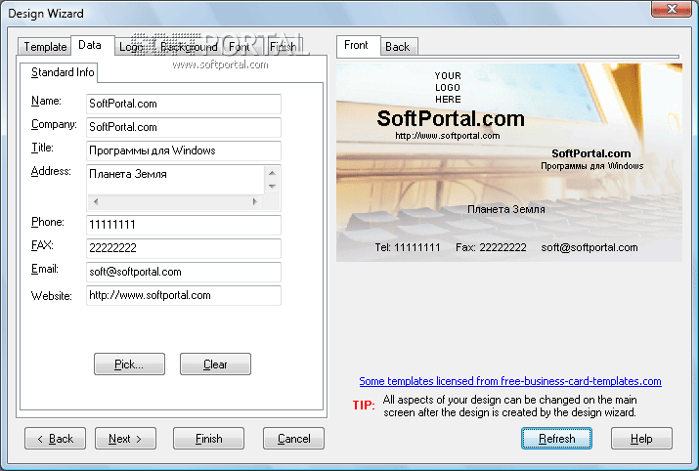The image size is (699, 471).
Task: Go to the Finish tab
Action: pos(284,47)
